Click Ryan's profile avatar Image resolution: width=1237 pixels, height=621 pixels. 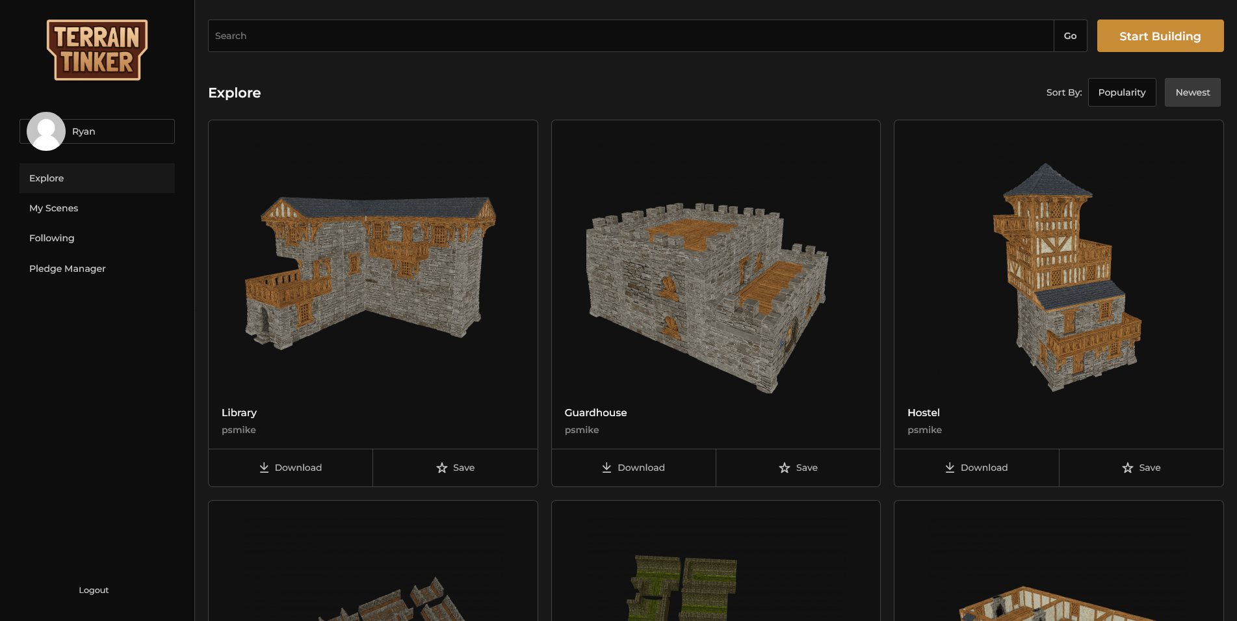click(46, 131)
